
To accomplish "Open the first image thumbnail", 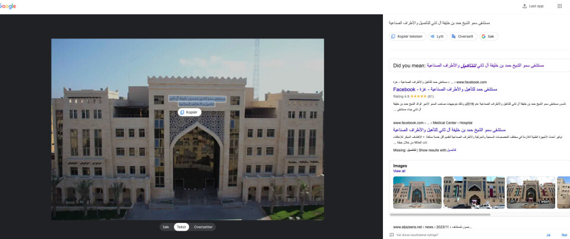I will click(x=417, y=192).
